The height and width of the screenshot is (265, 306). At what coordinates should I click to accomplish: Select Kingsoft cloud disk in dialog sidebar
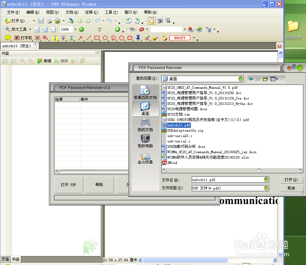point(145,159)
